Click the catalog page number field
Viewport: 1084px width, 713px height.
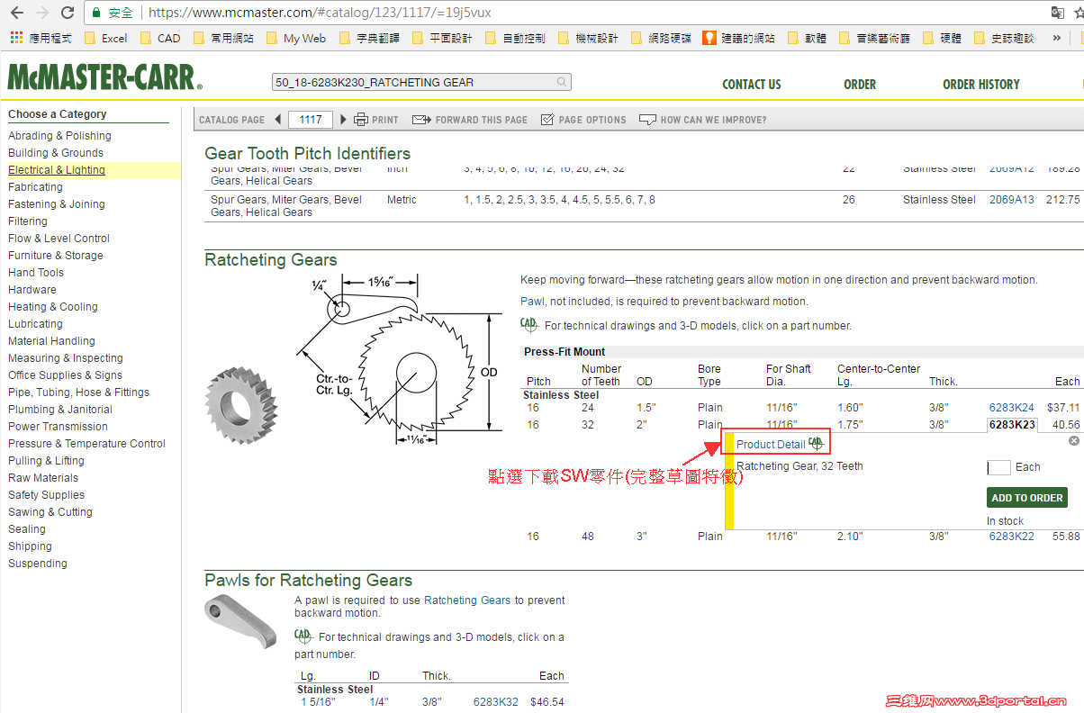(x=311, y=119)
